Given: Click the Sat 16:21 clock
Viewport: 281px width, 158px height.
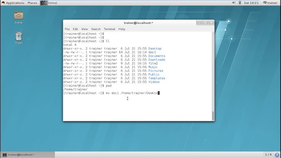Looking at the screenshot, I should [251, 3].
